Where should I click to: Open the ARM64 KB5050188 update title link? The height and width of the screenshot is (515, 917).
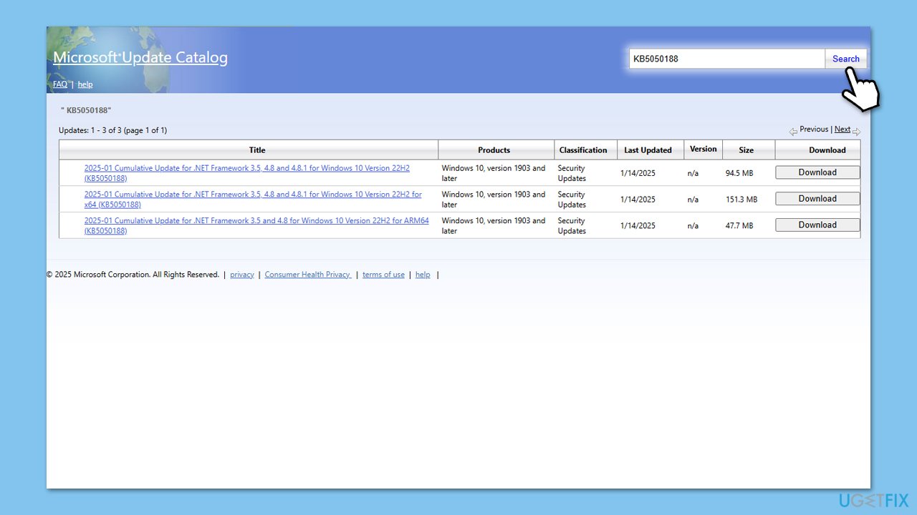pyautogui.click(x=256, y=226)
